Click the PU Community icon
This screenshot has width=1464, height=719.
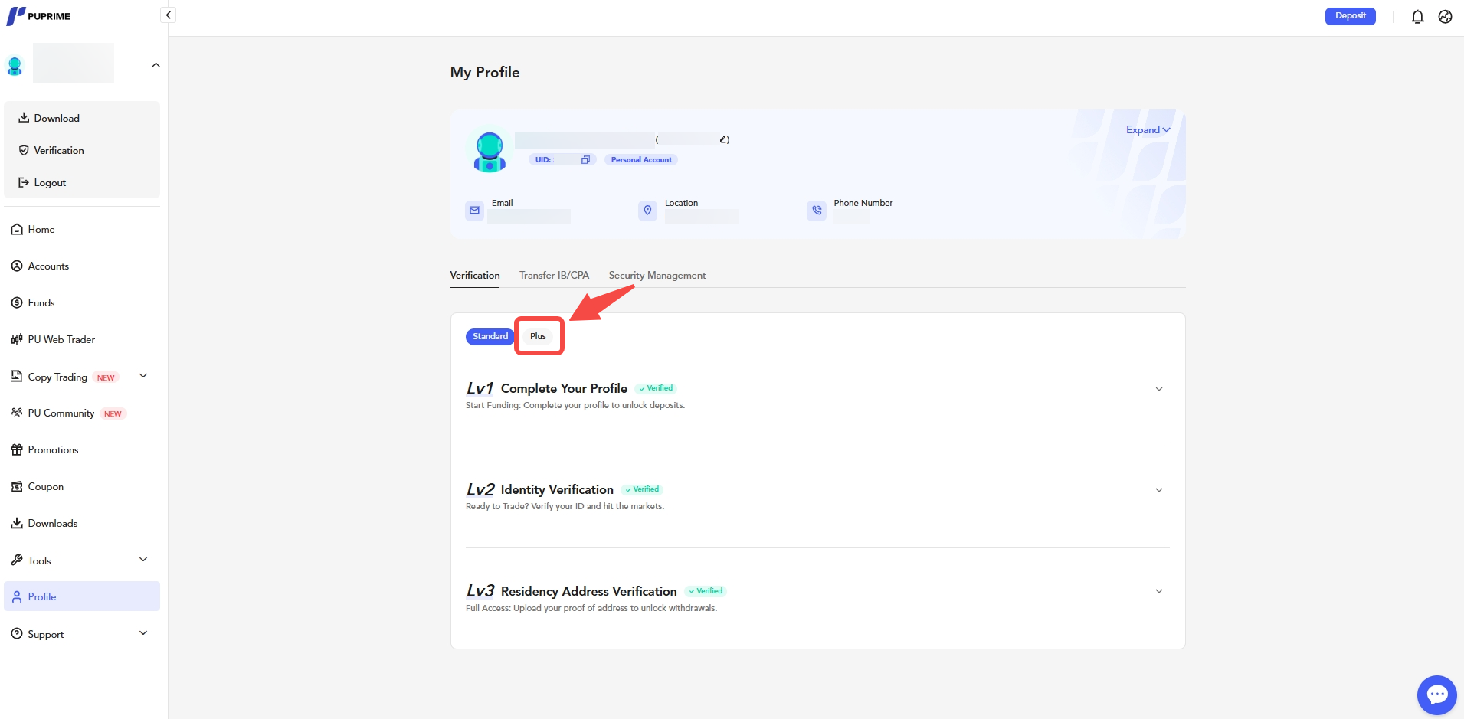[x=17, y=413]
